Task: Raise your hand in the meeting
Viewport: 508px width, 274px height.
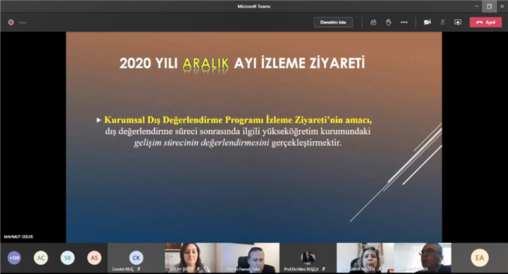Action: tap(389, 23)
